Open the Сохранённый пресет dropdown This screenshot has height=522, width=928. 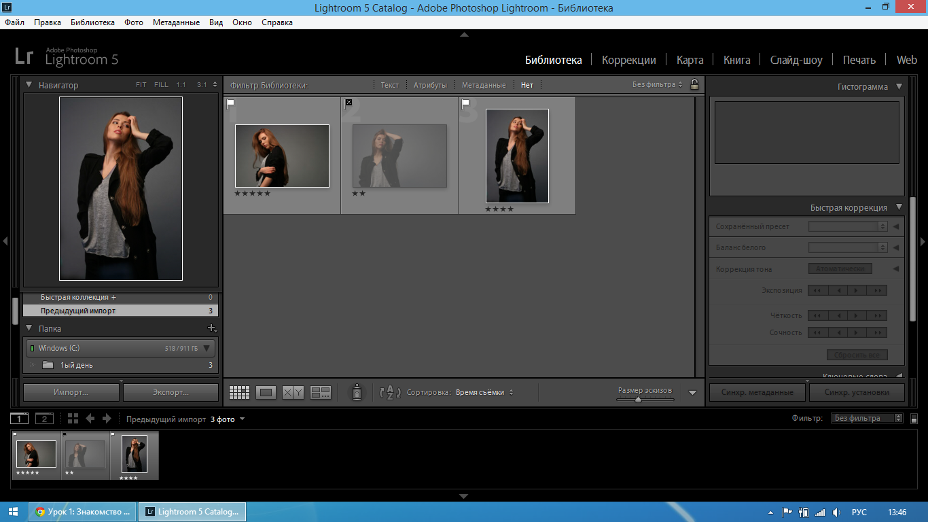[848, 226]
